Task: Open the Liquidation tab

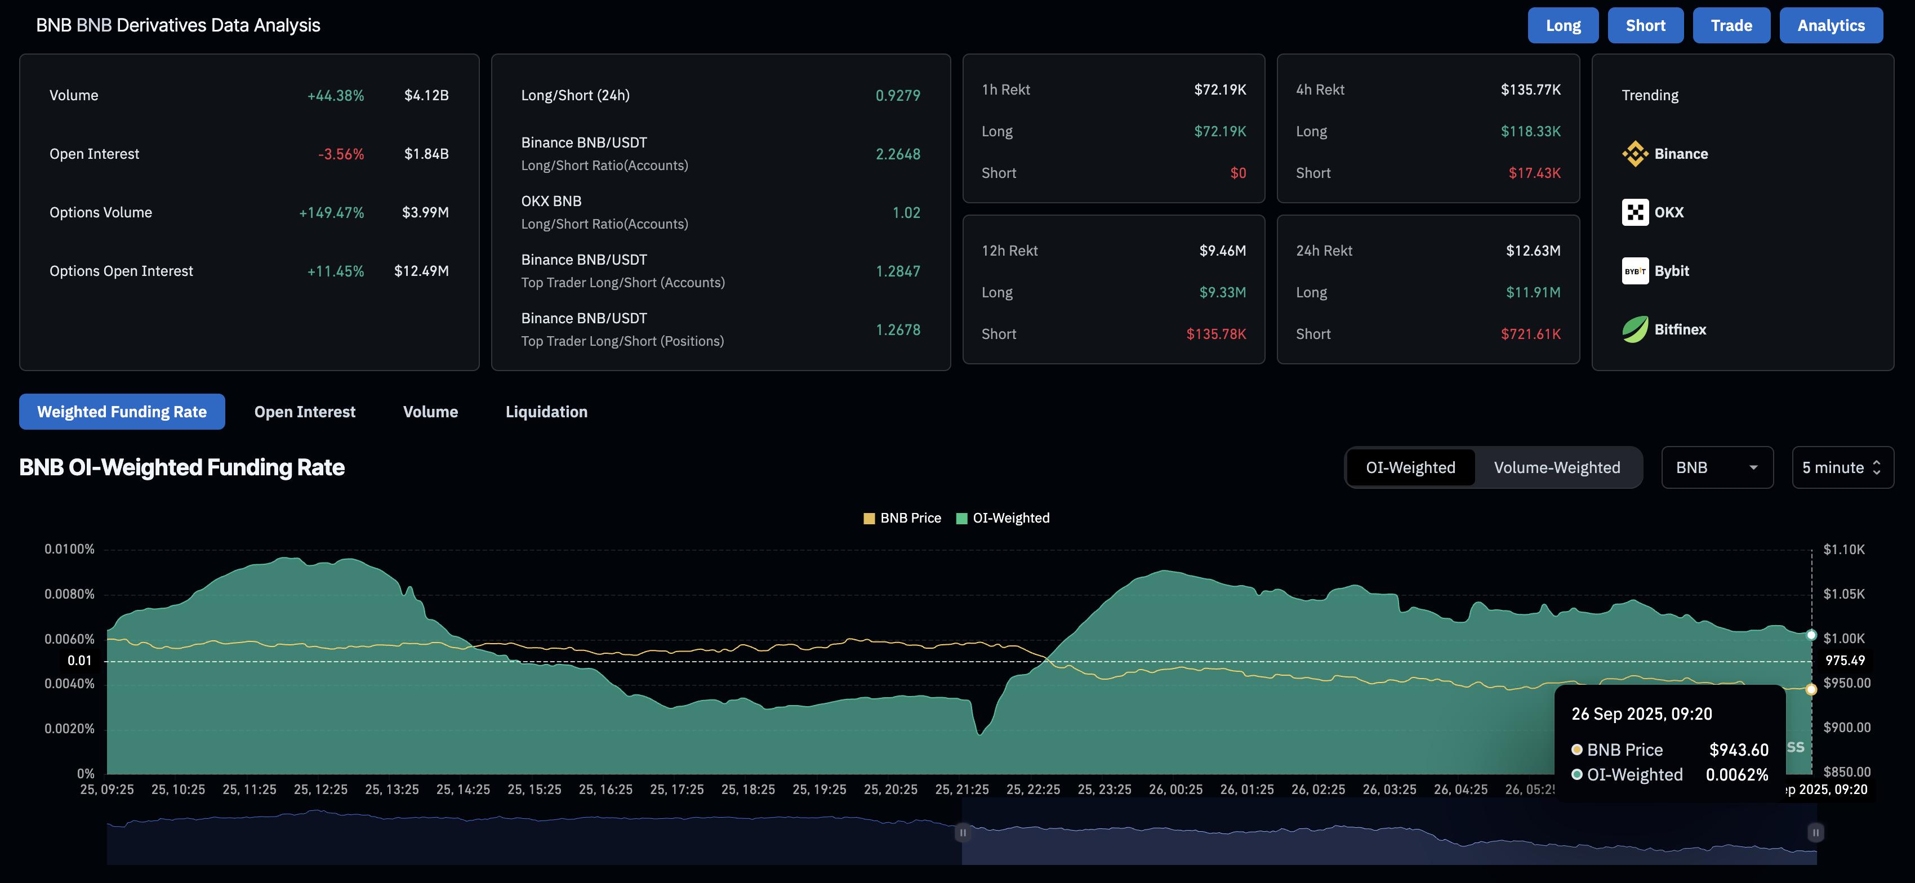Action: pos(546,412)
